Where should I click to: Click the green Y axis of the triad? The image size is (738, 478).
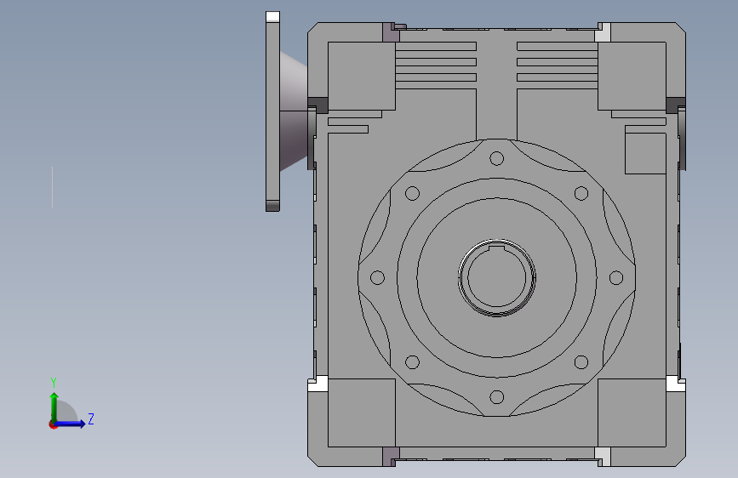coord(54,407)
